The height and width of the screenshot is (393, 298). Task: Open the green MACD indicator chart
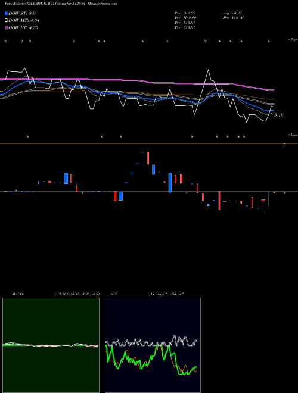[51, 345]
